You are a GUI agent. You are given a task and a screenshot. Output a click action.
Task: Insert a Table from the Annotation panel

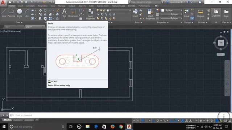tap(80, 18)
